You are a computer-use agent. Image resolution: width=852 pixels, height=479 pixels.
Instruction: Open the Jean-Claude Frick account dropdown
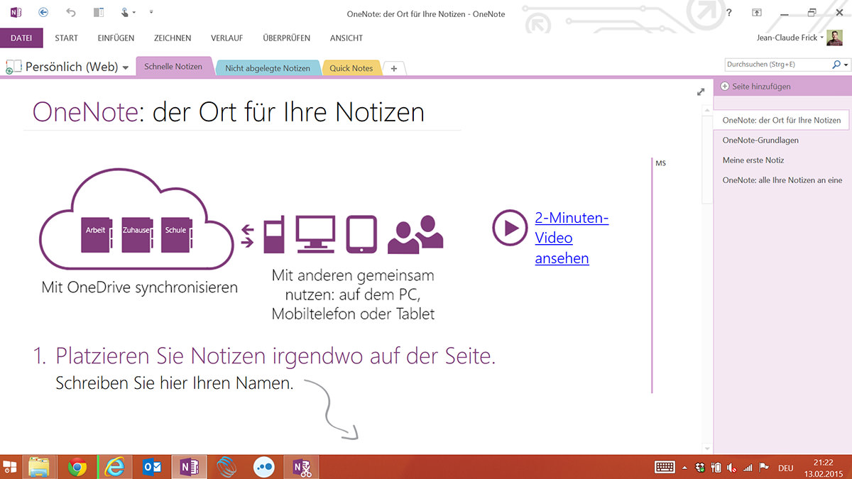821,38
